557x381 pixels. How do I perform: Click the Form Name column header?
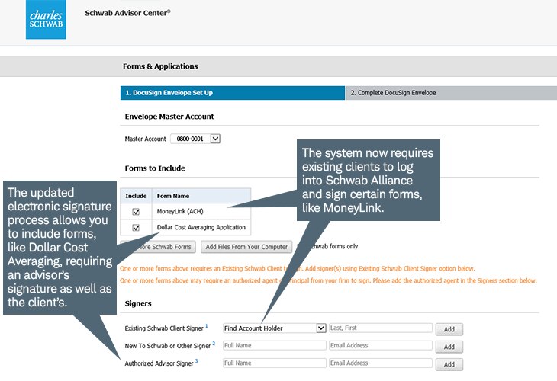point(173,196)
